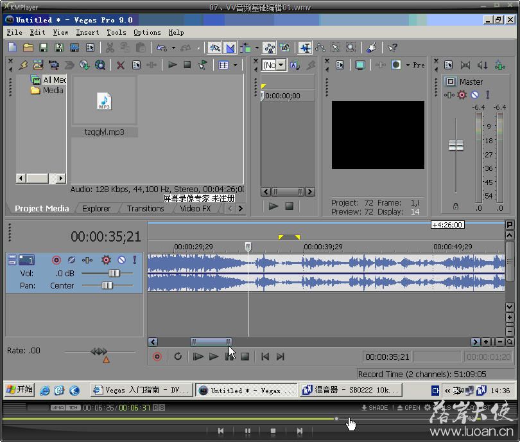
Task: Click Play in the timeline transport
Action: pyautogui.click(x=214, y=357)
